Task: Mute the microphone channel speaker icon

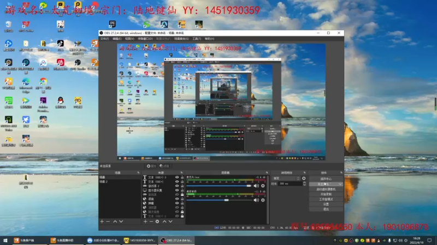Action: point(256,186)
